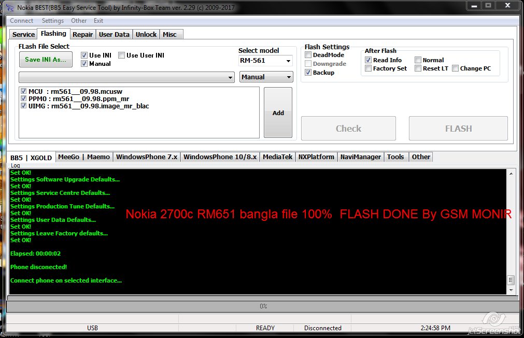524x338 pixels.
Task: Click the 2:24:58 PM clock in status bar
Action: 435,328
